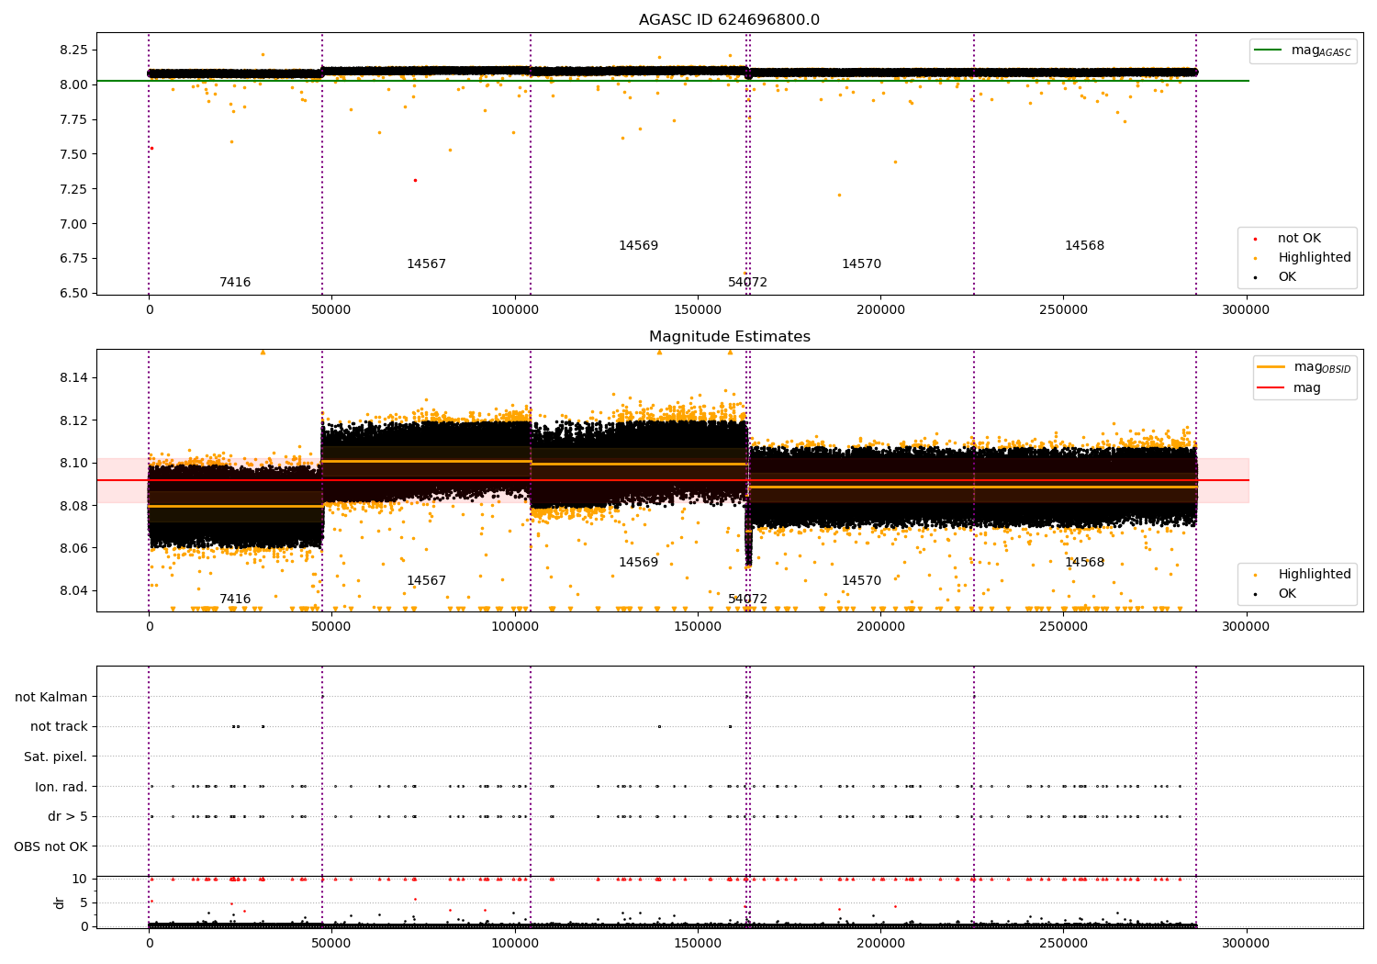
Task: Click the title "AGASC ID 624696800.0"
Action: (729, 20)
